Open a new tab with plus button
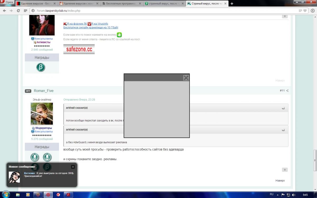Image resolution: width=317 pixels, height=198 pixels. (232, 4)
